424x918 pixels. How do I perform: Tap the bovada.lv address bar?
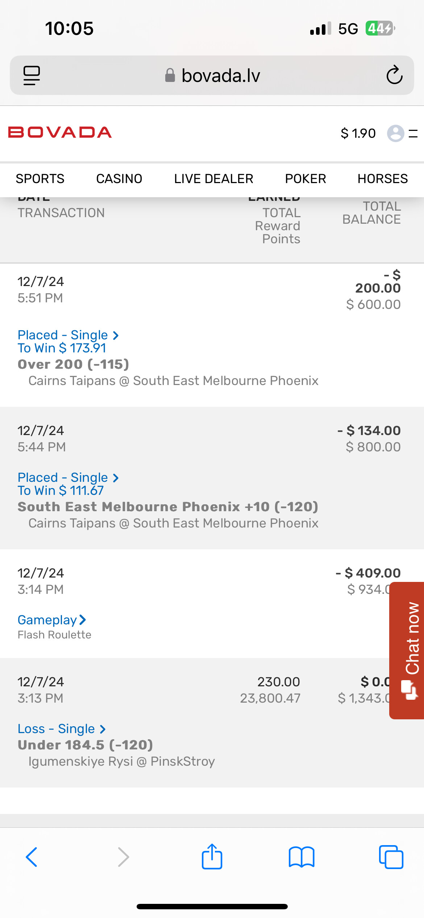[212, 75]
